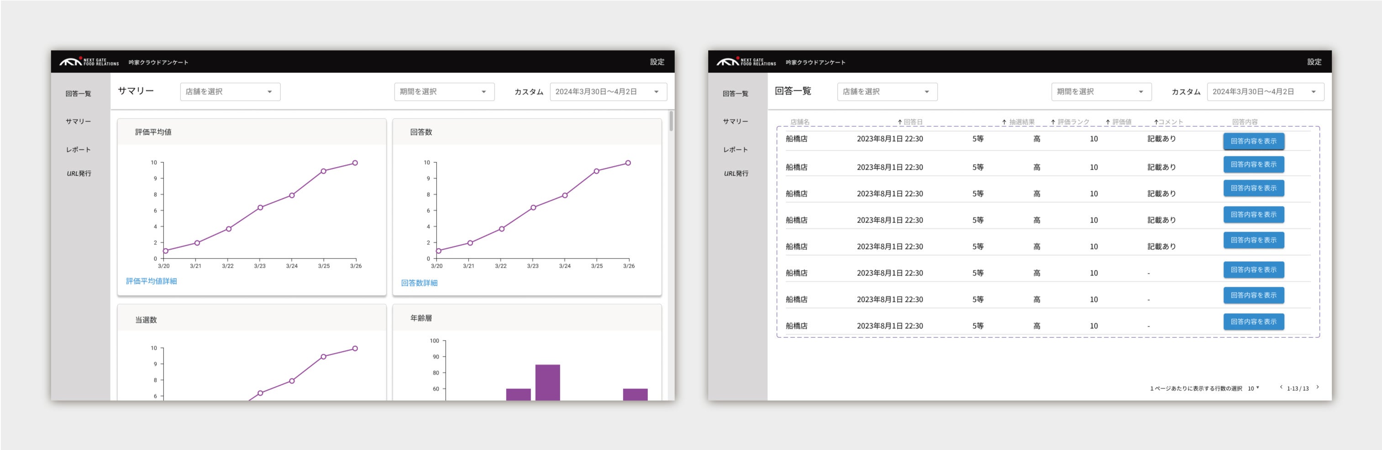This screenshot has height=450, width=1382.
Task: Open 設定 in the 回答一覧 window header
Action: (x=1314, y=62)
